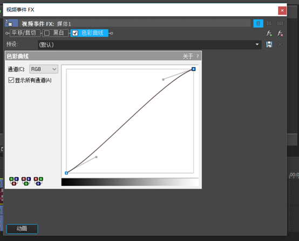
Task: Select the three-column grid view icon
Action: coord(280,23)
